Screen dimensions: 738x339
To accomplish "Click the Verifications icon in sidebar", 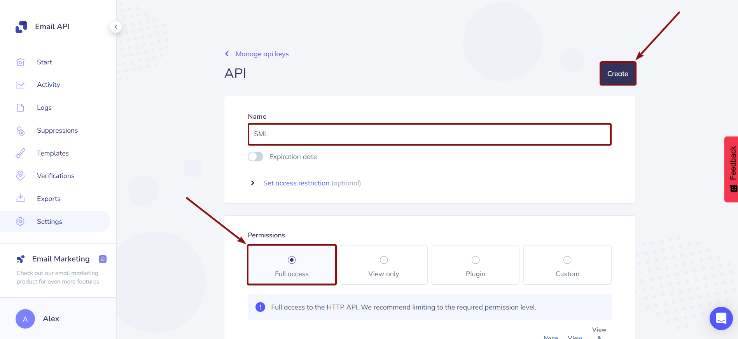I will [x=21, y=176].
